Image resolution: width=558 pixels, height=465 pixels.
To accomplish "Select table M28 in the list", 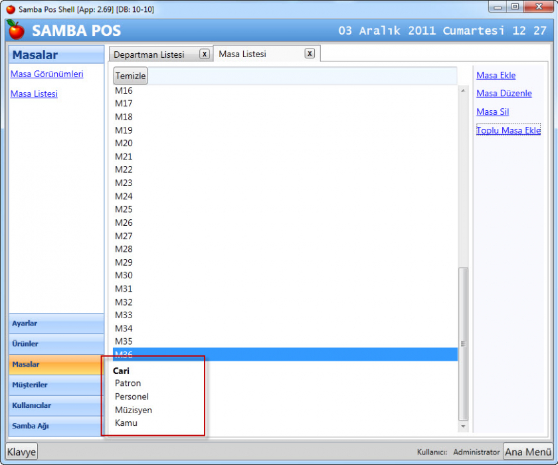I will [x=285, y=249].
